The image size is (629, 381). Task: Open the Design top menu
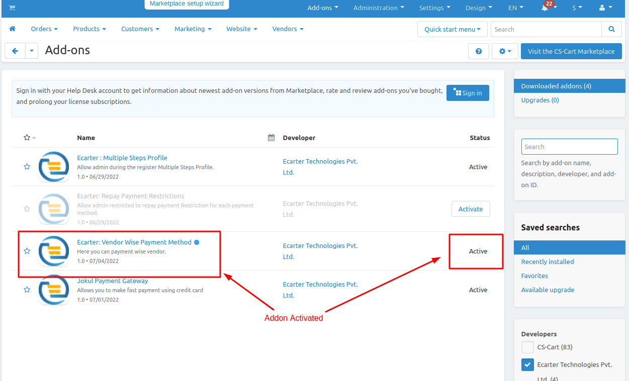click(479, 8)
